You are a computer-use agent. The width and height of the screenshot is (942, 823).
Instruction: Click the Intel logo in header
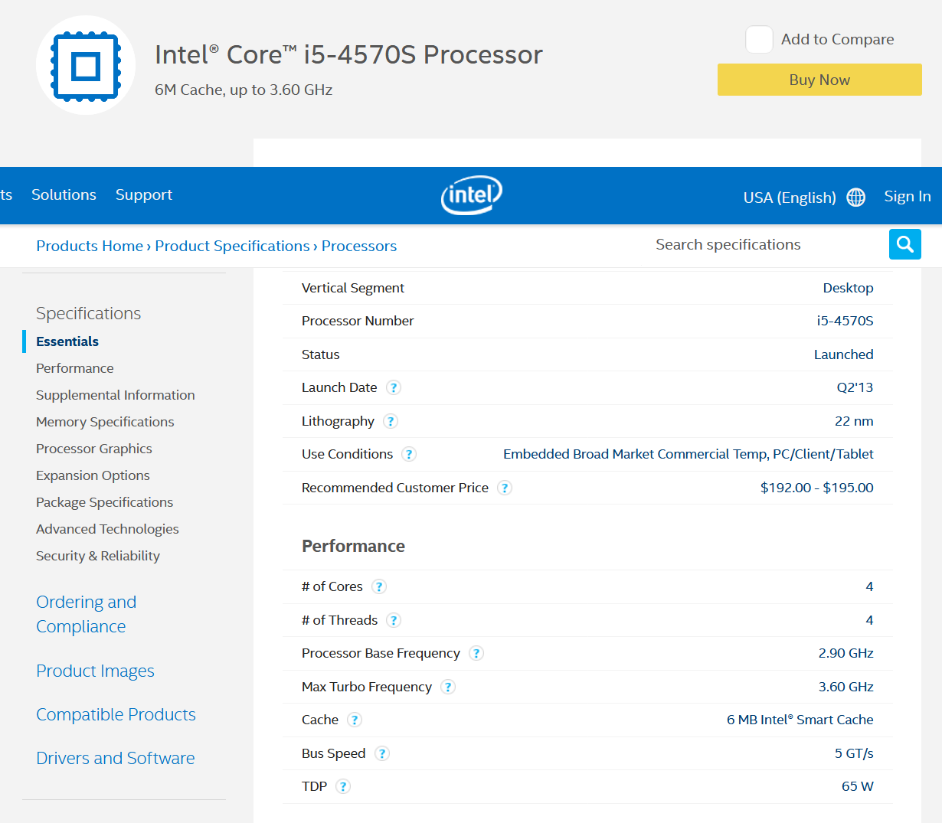coord(471,195)
